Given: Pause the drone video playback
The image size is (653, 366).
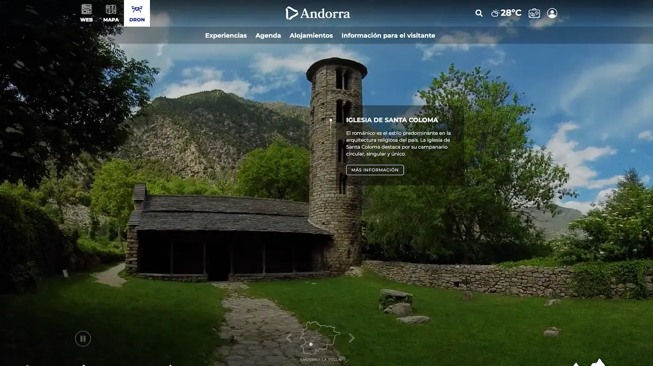Looking at the screenshot, I should coord(82,338).
